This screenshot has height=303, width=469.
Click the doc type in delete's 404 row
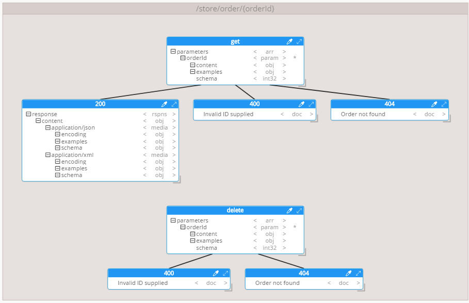click(x=344, y=283)
